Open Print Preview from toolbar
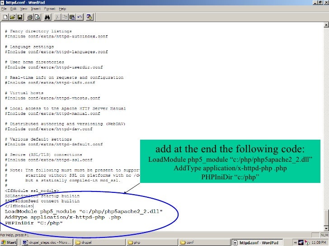Viewport: 329px width, 246px height. point(38,17)
